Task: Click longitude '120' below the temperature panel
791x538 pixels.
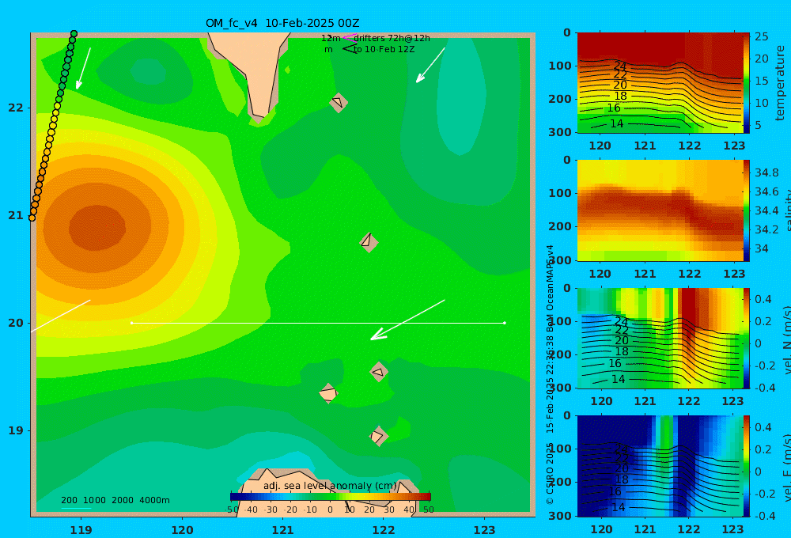Action: 600,146
